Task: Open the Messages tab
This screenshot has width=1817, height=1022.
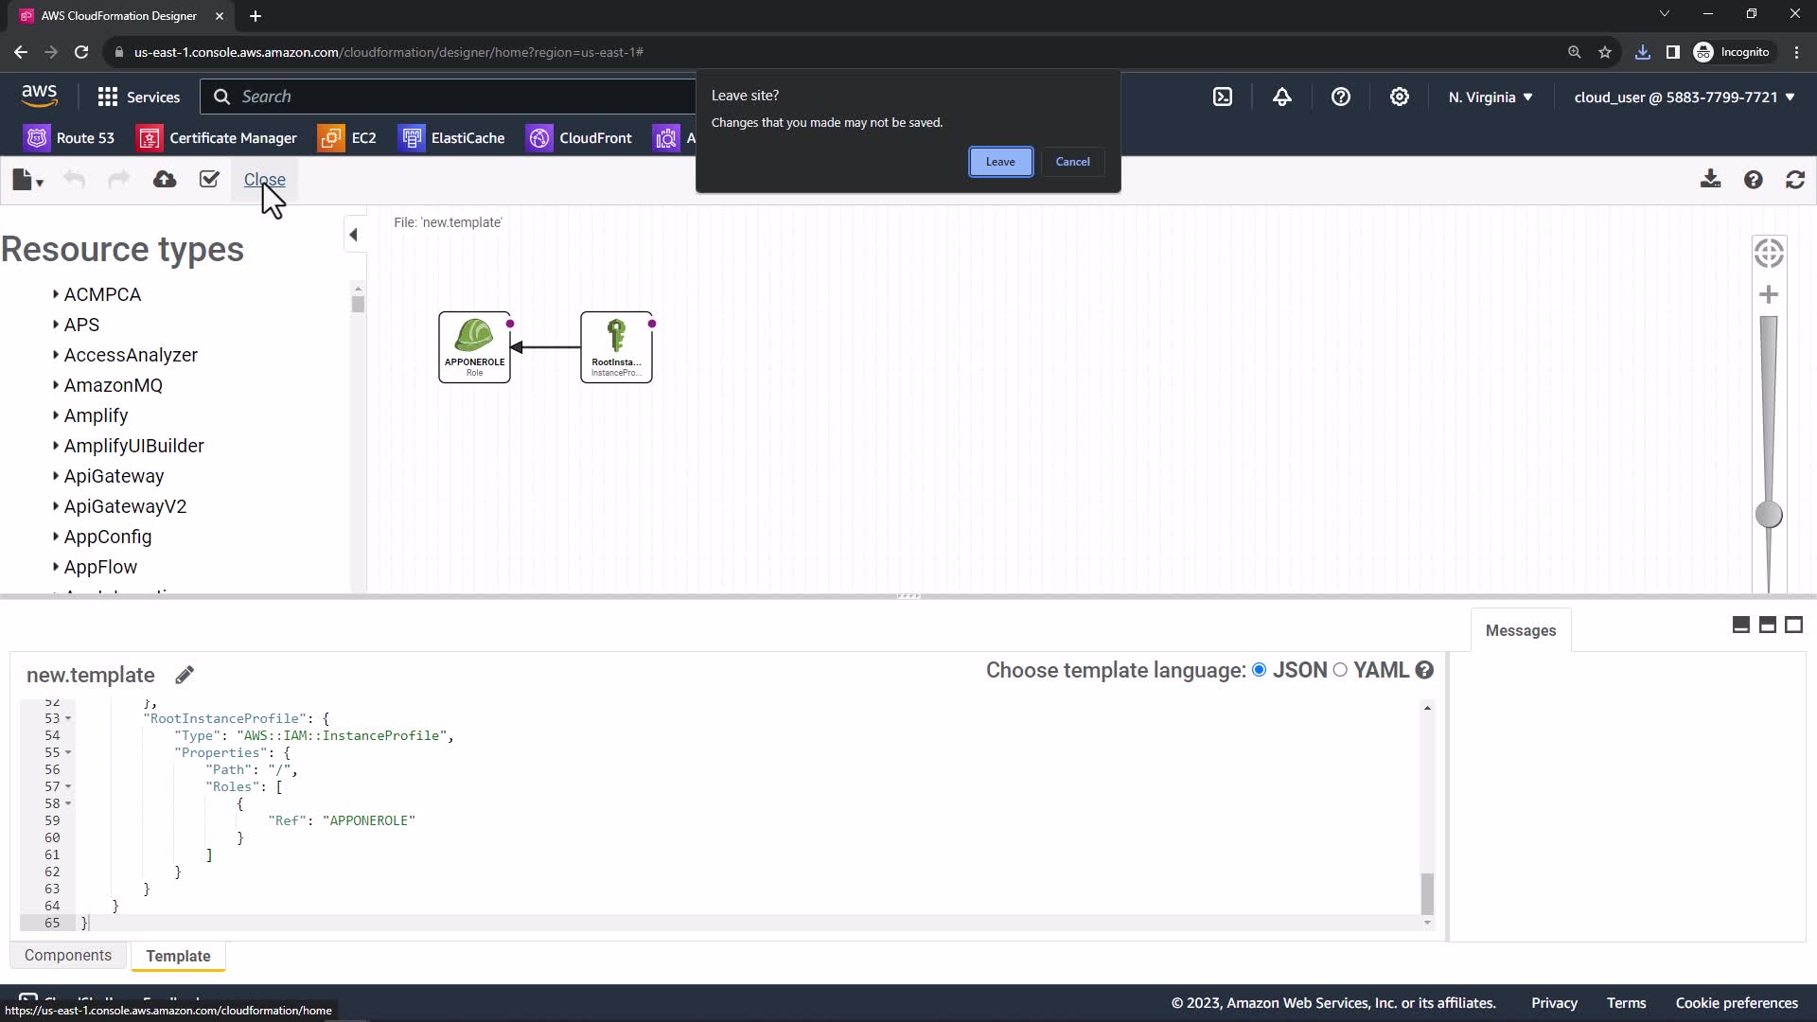Action: coord(1520,630)
